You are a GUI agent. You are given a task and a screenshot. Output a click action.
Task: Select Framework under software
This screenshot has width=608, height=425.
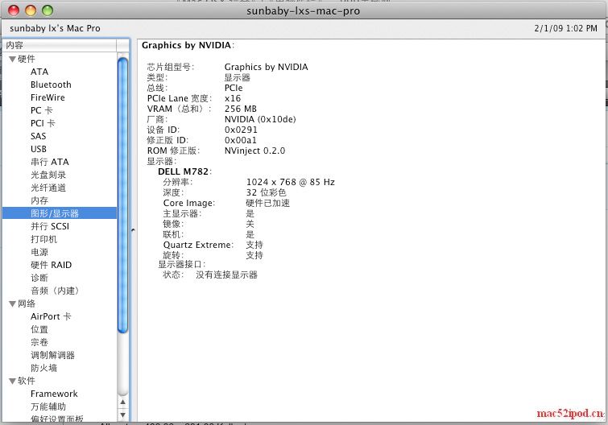pyautogui.click(x=54, y=394)
